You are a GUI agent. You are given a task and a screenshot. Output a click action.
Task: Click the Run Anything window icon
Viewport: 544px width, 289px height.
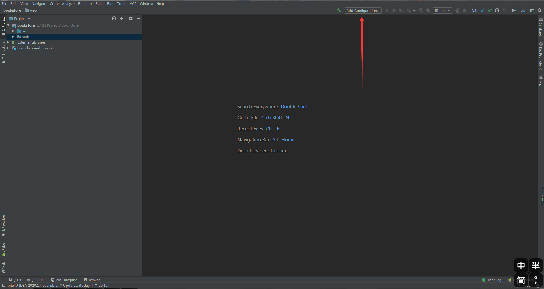tap(532, 10)
